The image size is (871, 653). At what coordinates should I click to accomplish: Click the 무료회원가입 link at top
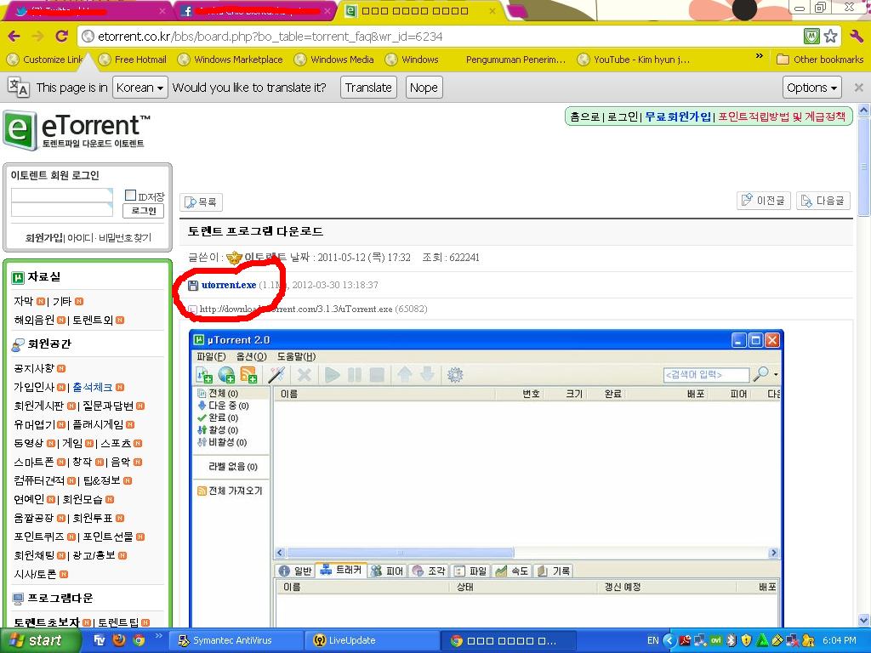click(678, 116)
